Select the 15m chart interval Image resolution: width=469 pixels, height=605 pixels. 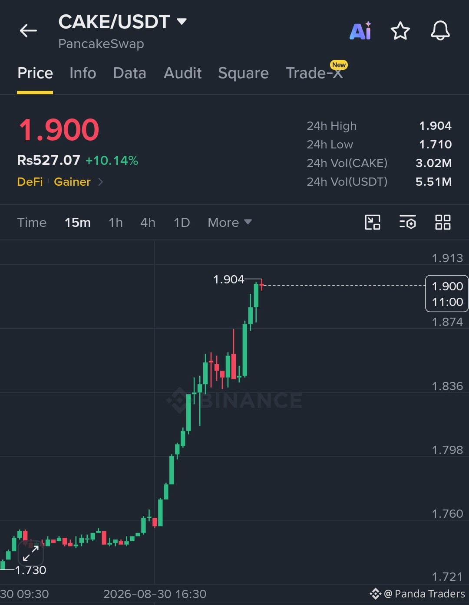click(x=78, y=223)
